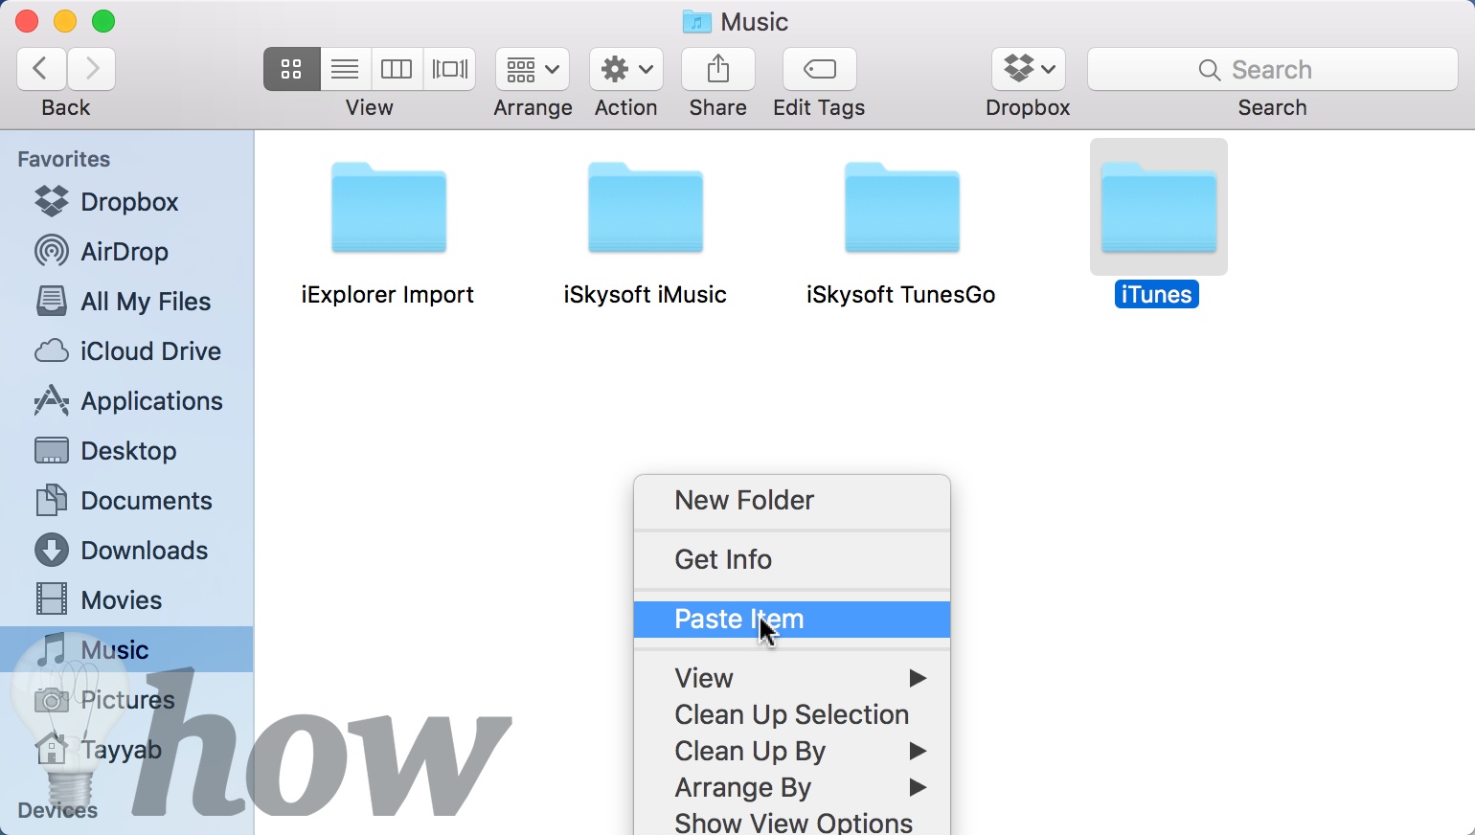
Task: Click in the Search field
Action: pos(1272,69)
